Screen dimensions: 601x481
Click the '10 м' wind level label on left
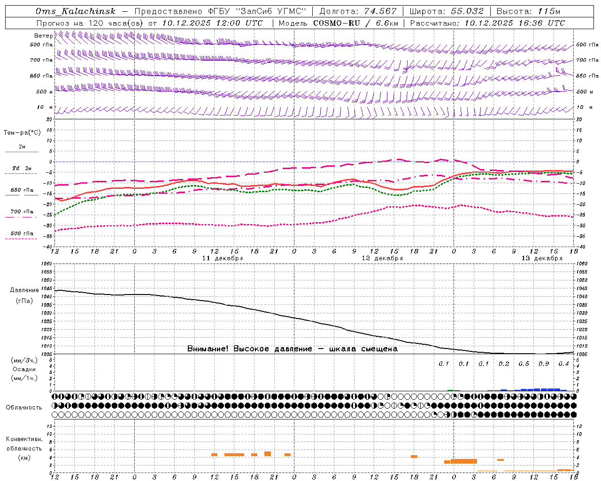(45, 108)
